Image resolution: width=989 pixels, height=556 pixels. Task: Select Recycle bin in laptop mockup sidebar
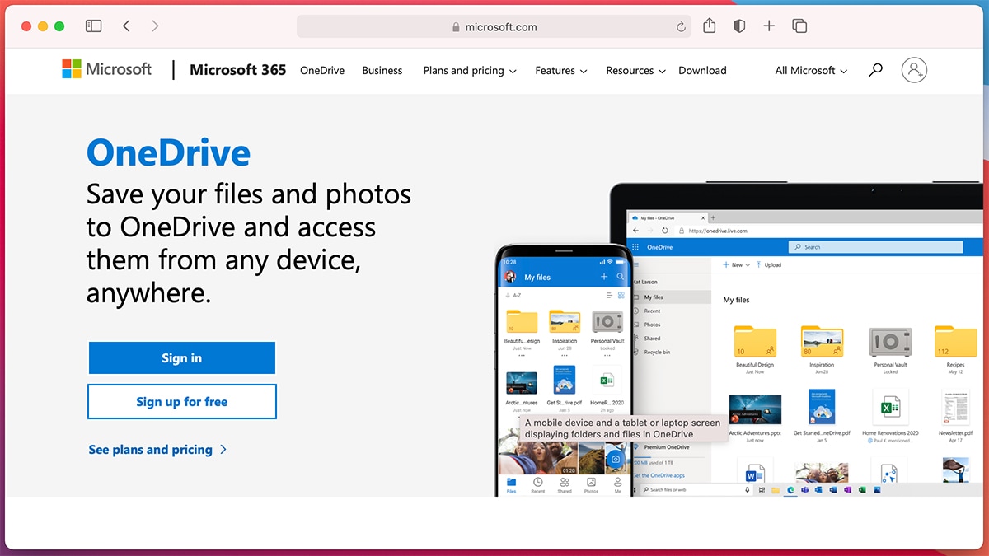[656, 353]
